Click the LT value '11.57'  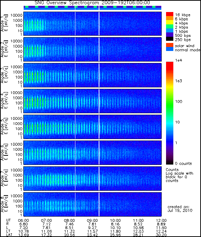click(92, 231)
